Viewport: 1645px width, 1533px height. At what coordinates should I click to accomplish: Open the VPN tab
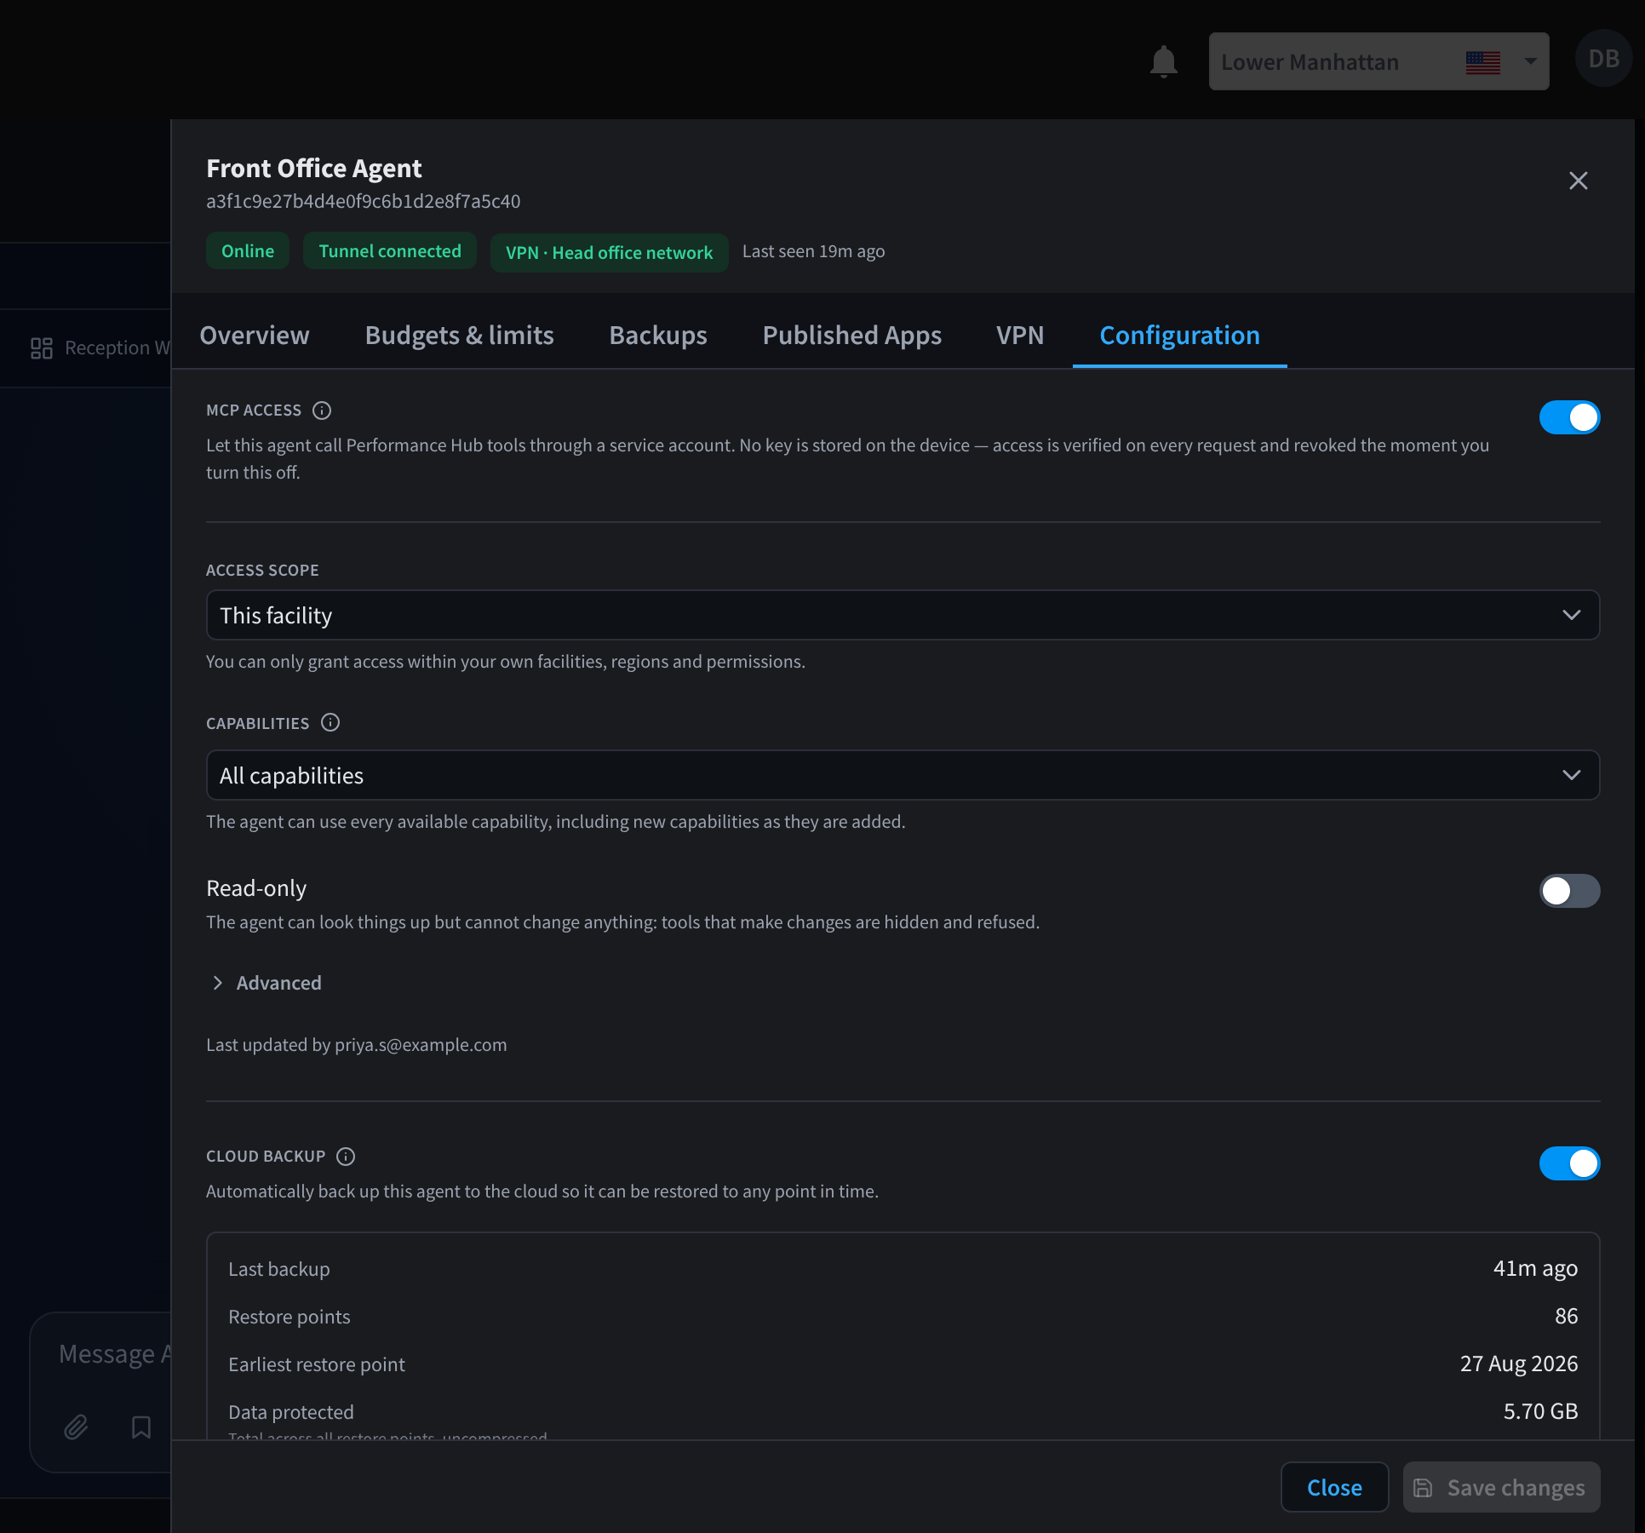tap(1020, 336)
